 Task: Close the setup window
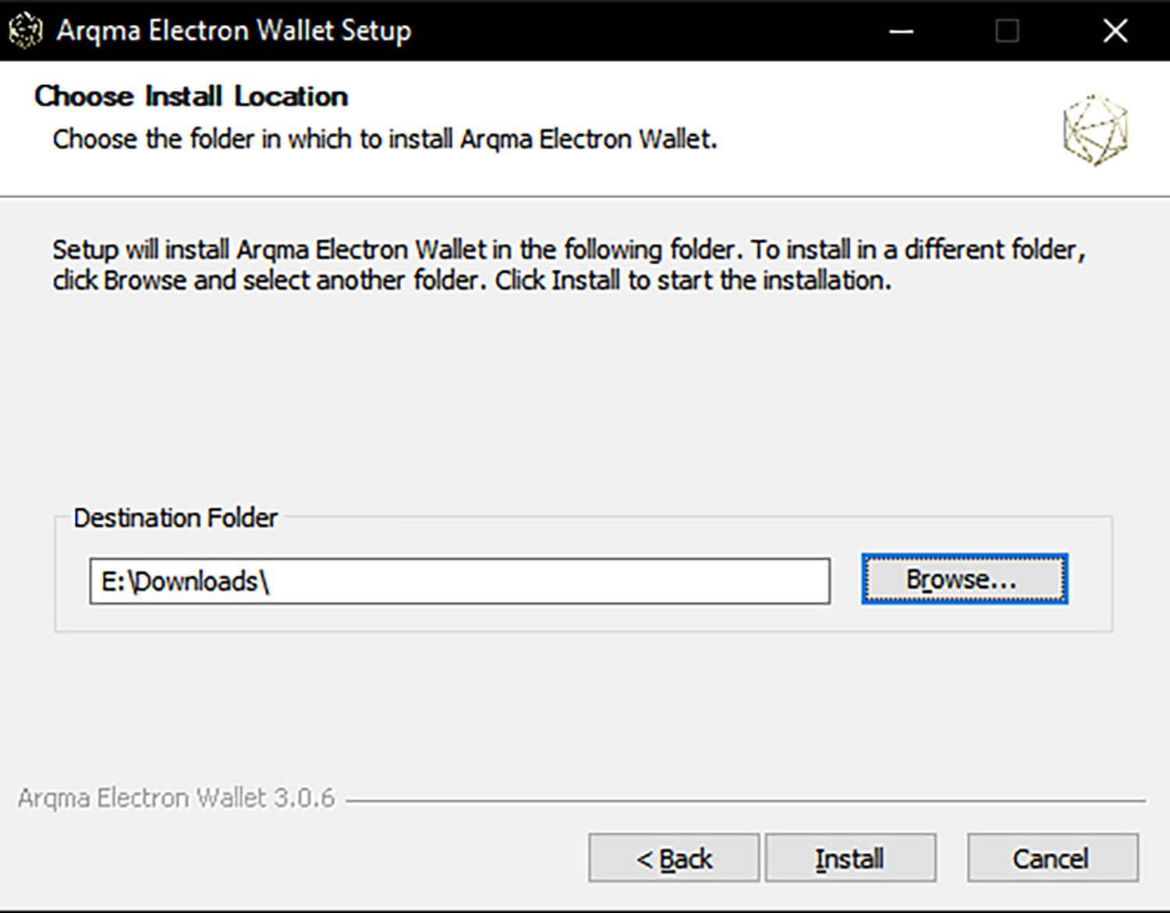click(x=1115, y=30)
